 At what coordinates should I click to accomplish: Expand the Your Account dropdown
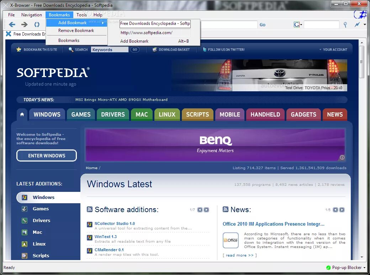pos(333,49)
